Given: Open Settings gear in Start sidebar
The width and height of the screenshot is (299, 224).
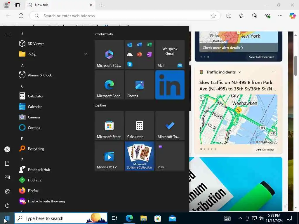Looking at the screenshot, I should pyautogui.click(x=7, y=191).
